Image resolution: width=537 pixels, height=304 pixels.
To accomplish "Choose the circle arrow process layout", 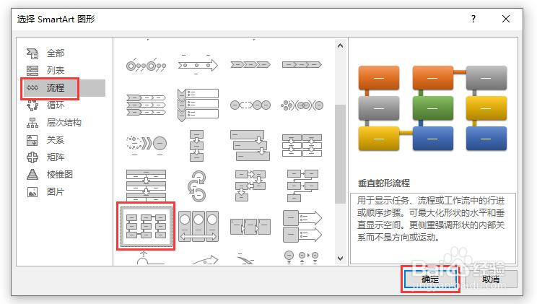I will point(197,186).
